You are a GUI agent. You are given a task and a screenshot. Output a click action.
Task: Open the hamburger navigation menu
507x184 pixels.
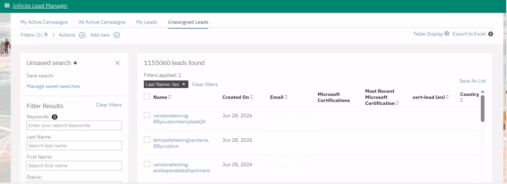pyautogui.click(x=7, y=5)
